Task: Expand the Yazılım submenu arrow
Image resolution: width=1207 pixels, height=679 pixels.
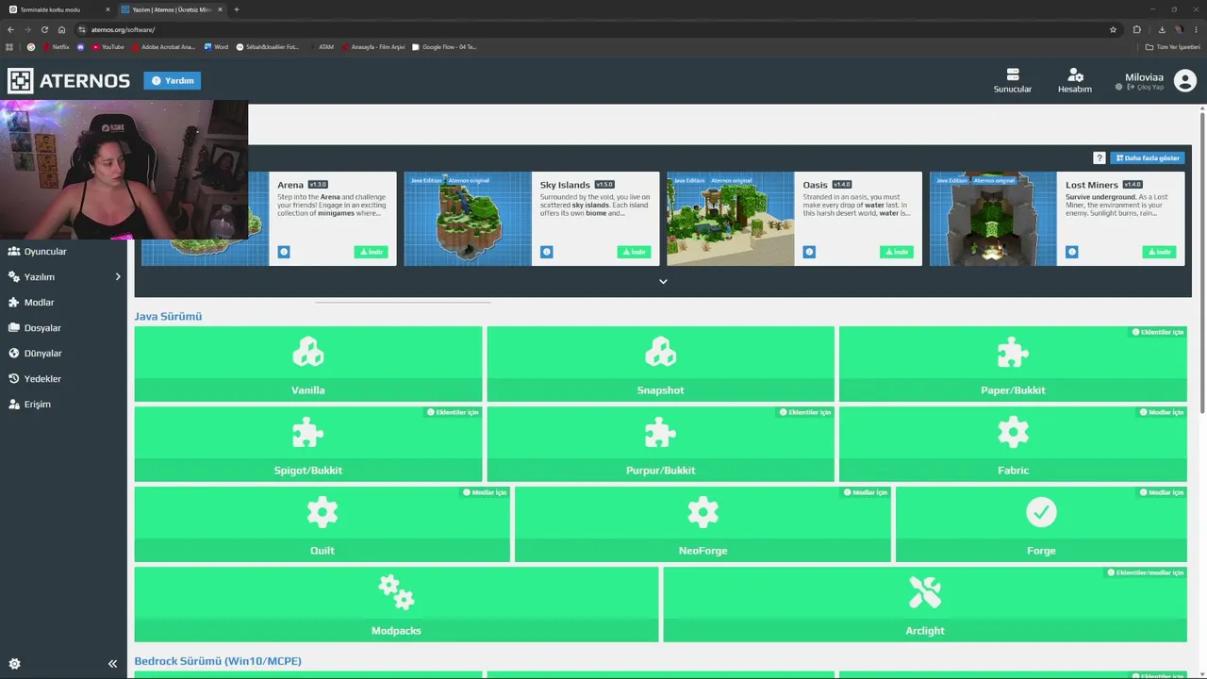Action: (118, 277)
